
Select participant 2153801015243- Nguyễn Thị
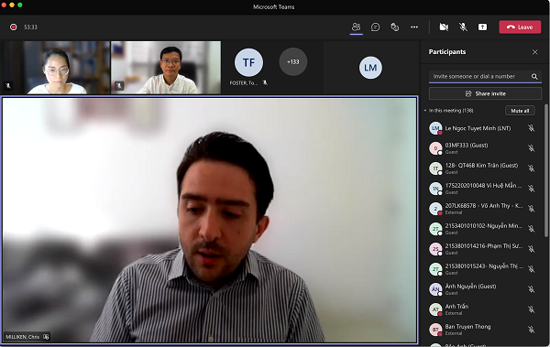pos(482,269)
